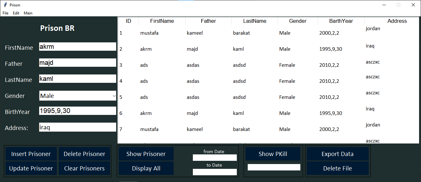
Task: Click the Show Prisoner button
Action: point(146,154)
